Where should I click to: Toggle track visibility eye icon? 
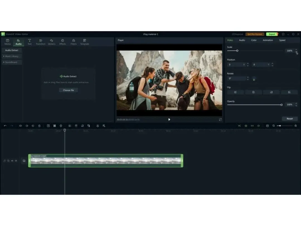click(x=12, y=161)
